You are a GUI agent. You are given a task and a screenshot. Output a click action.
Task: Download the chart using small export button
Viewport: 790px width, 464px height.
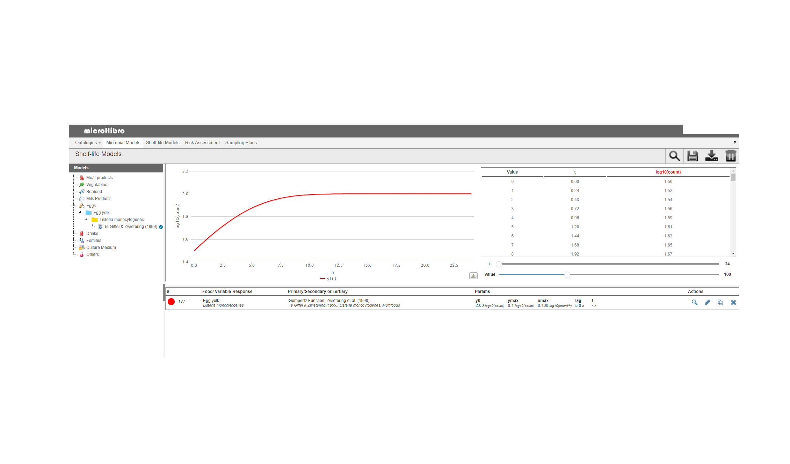pyautogui.click(x=473, y=276)
